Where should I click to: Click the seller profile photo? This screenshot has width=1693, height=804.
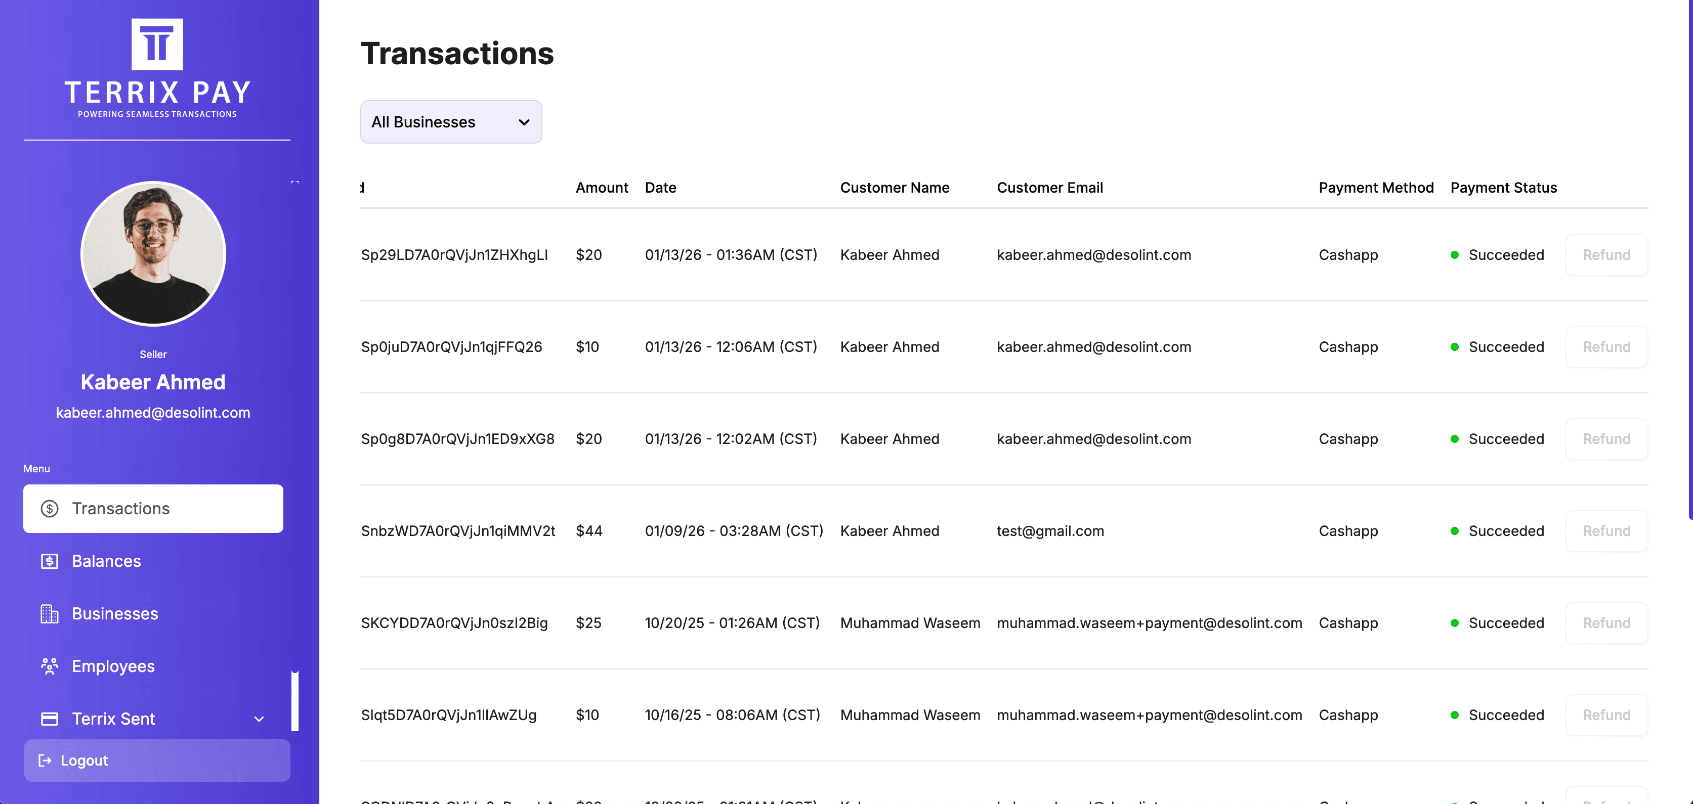(153, 253)
